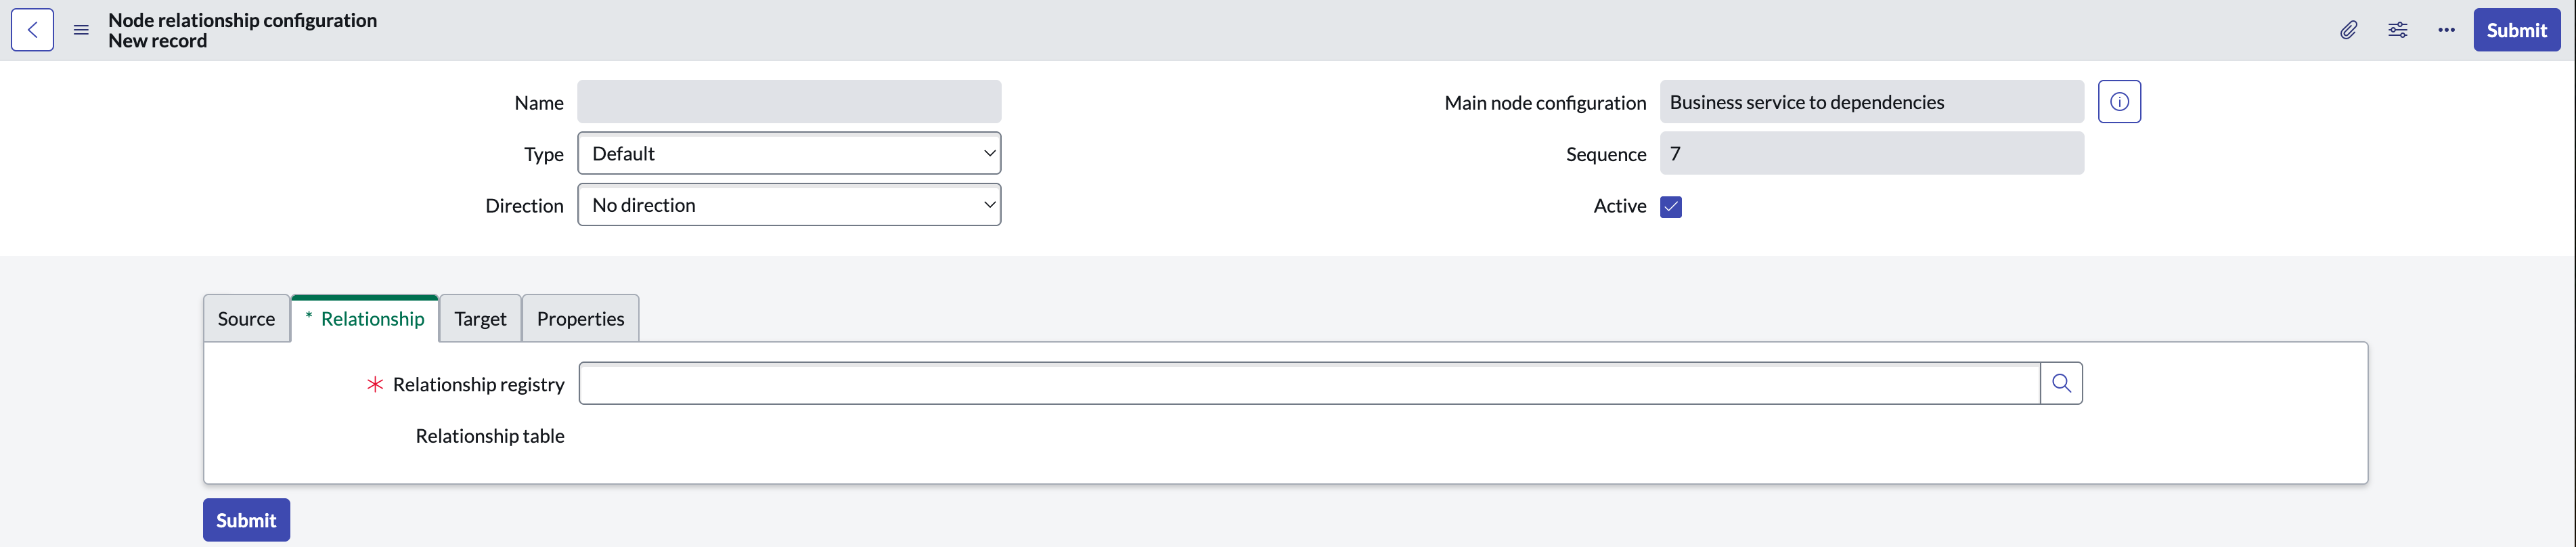
Task: Open the more options ellipsis menu
Action: pos(2446,30)
